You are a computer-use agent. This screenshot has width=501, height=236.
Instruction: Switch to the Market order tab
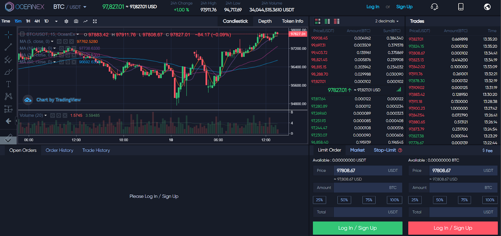(x=357, y=150)
